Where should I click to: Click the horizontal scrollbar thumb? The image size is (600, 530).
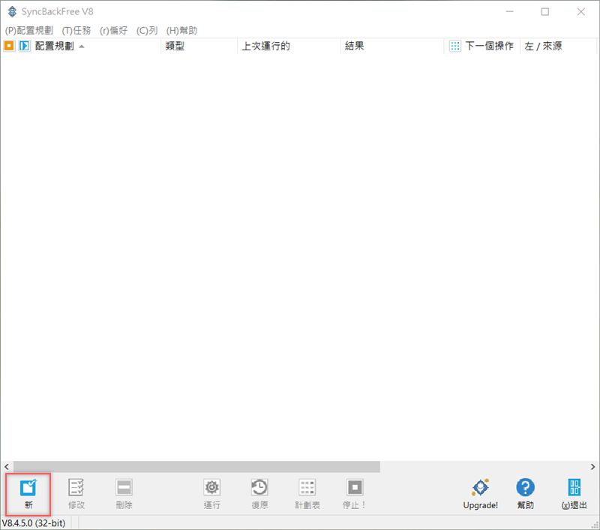(196, 466)
